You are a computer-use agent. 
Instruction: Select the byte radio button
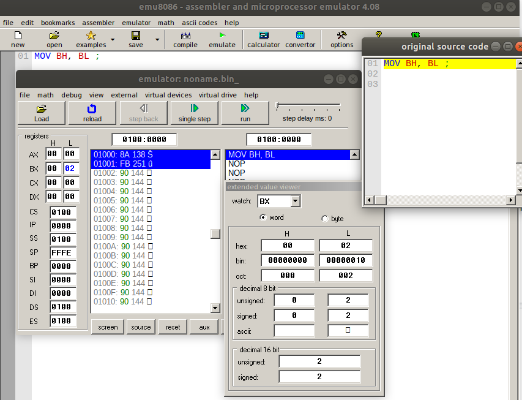pyautogui.click(x=324, y=219)
